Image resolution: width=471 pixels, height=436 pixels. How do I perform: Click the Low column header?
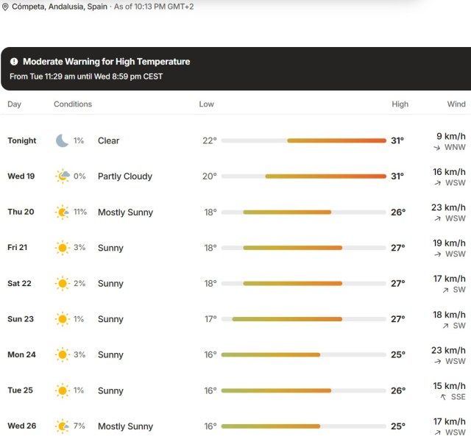[206, 104]
